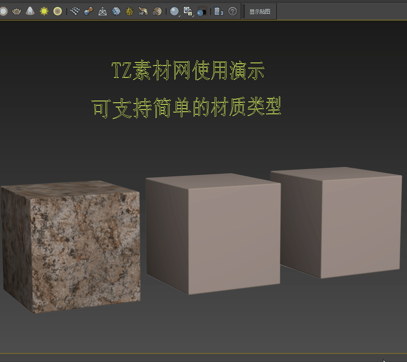The width and height of the screenshot is (407, 362).
Task: Select the wireframe pyramid icon
Action: click(102, 12)
